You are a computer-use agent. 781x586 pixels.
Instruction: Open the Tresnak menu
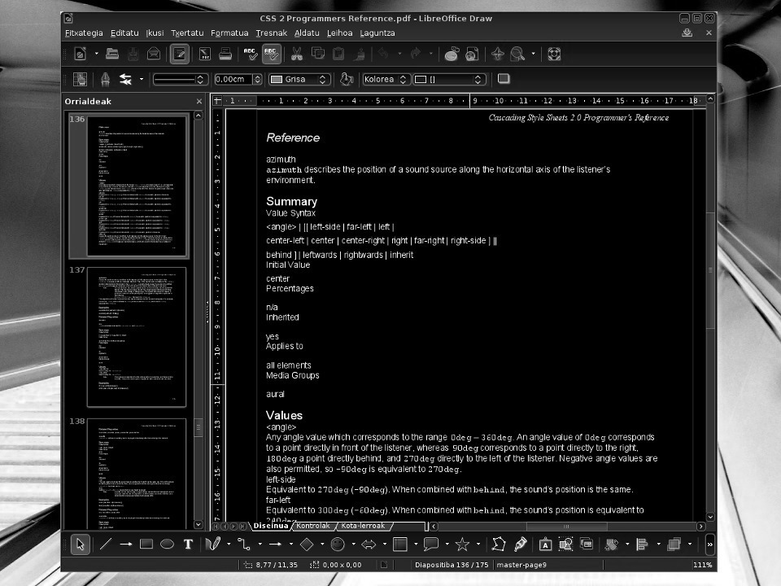tap(272, 33)
